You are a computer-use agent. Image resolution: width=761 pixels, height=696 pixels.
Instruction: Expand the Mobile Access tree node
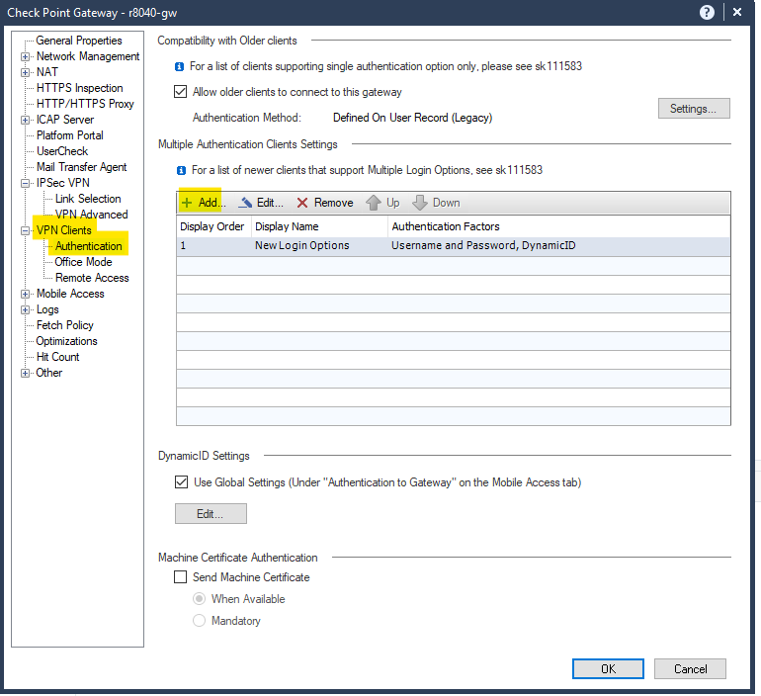(x=26, y=295)
